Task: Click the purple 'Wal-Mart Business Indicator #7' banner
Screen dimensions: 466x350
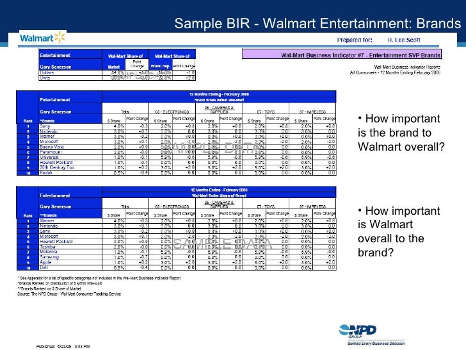Action: click(342, 55)
